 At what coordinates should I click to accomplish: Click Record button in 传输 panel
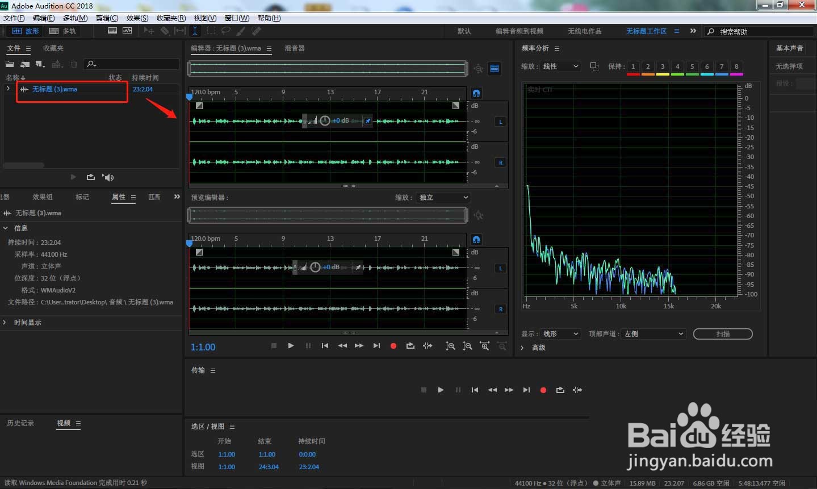pos(543,390)
